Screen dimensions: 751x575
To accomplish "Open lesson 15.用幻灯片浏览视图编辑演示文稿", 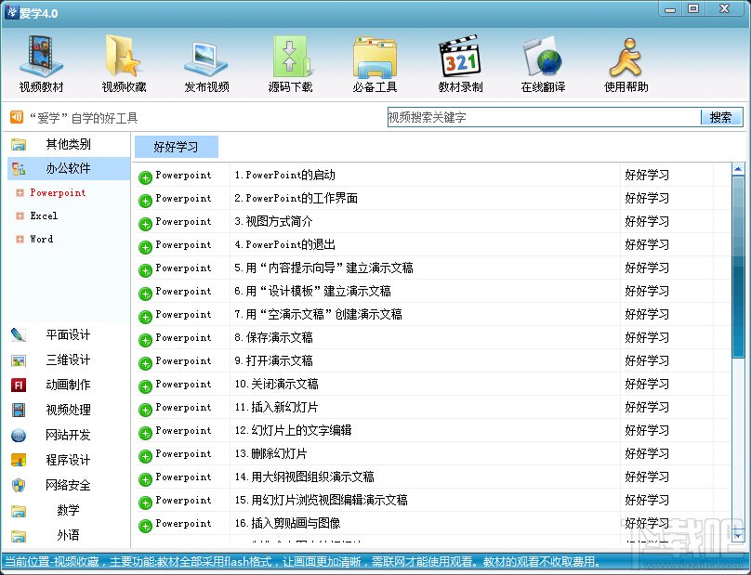I will 321,500.
